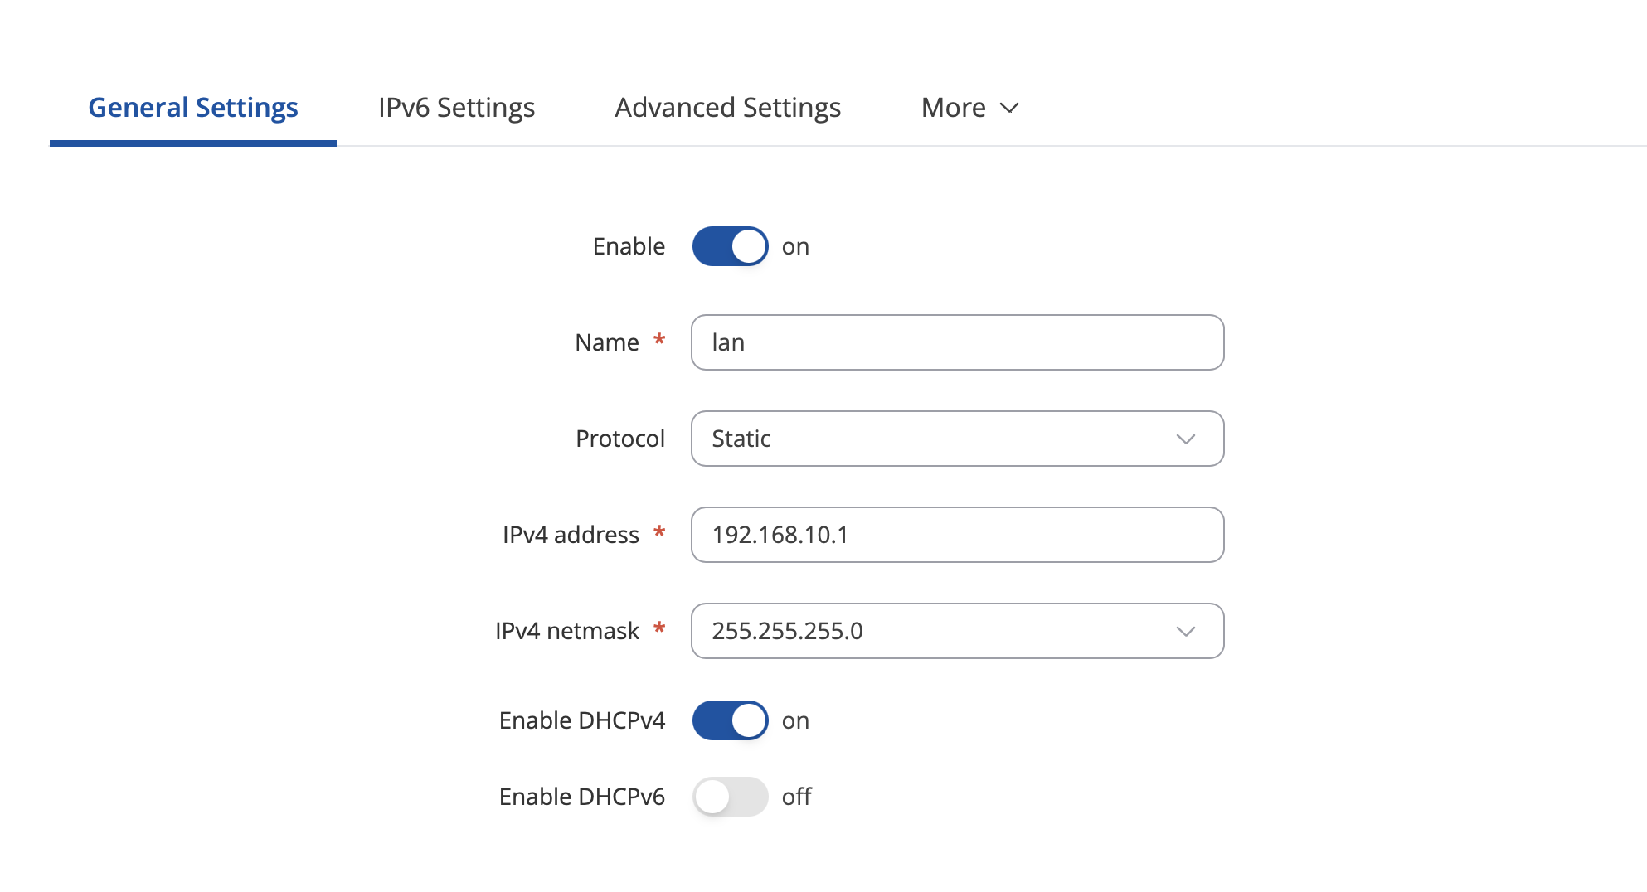This screenshot has height=892, width=1647.
Task: Click the Protocol label text
Action: [x=620, y=439]
